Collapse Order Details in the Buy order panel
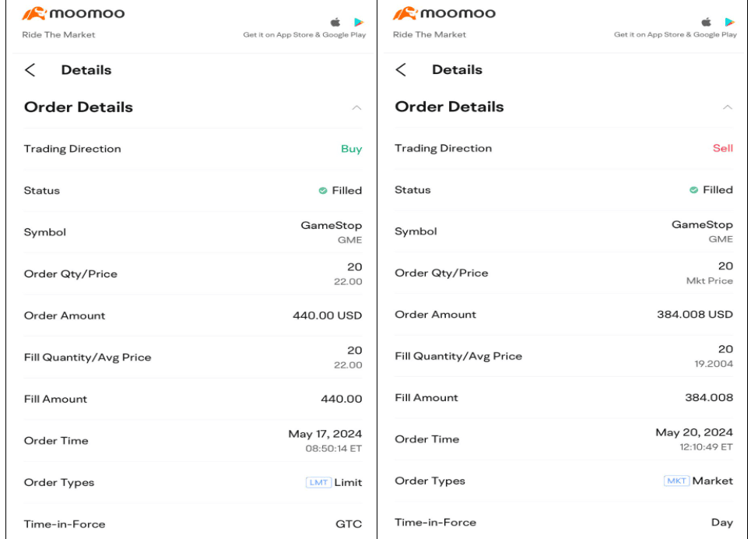Screen dimensions: 751x539 pyautogui.click(x=356, y=107)
